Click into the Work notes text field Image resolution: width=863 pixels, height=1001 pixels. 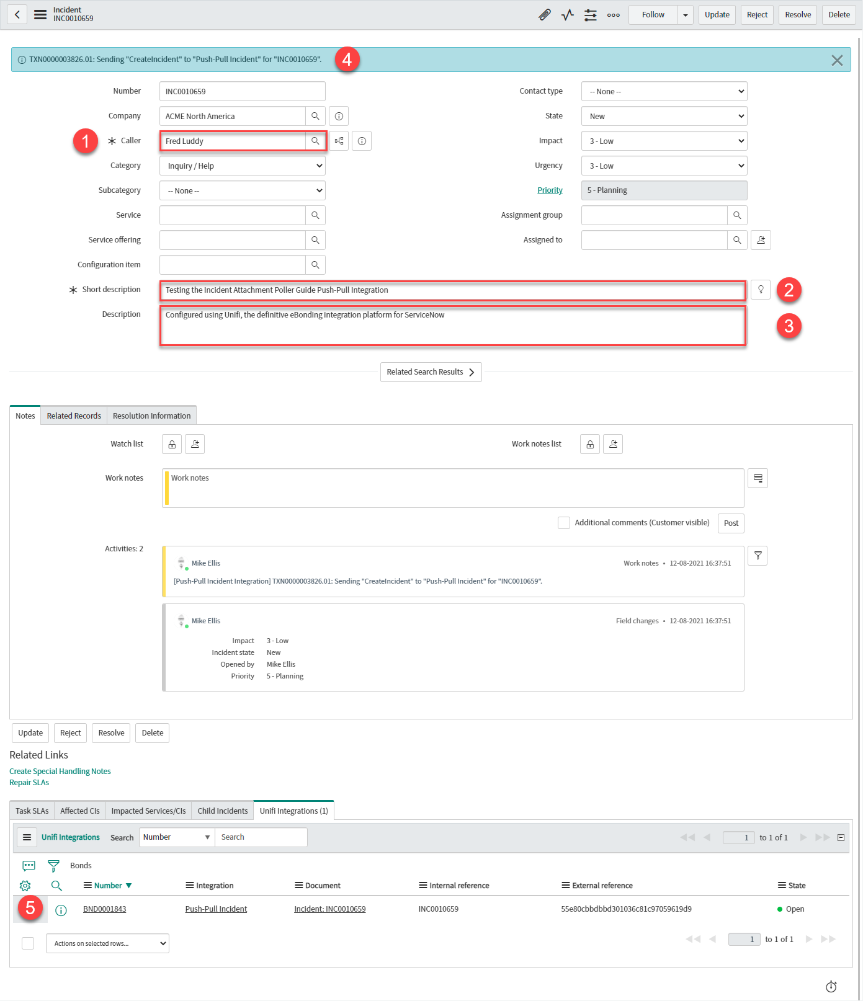pos(453,488)
